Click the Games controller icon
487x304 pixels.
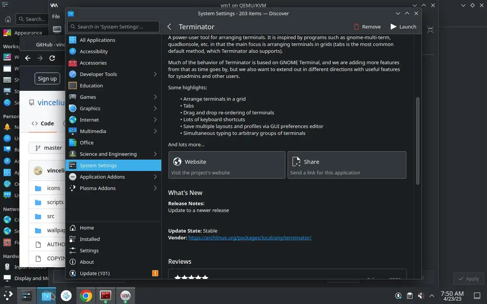click(x=73, y=97)
